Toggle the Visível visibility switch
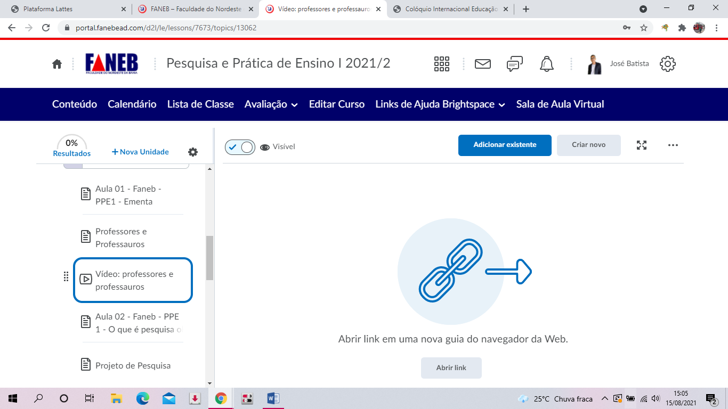 (240, 147)
